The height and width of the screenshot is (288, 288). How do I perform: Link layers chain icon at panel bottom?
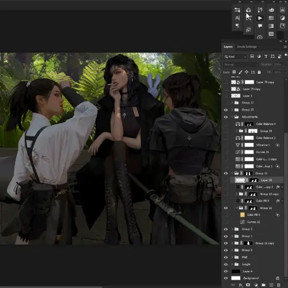point(233,285)
